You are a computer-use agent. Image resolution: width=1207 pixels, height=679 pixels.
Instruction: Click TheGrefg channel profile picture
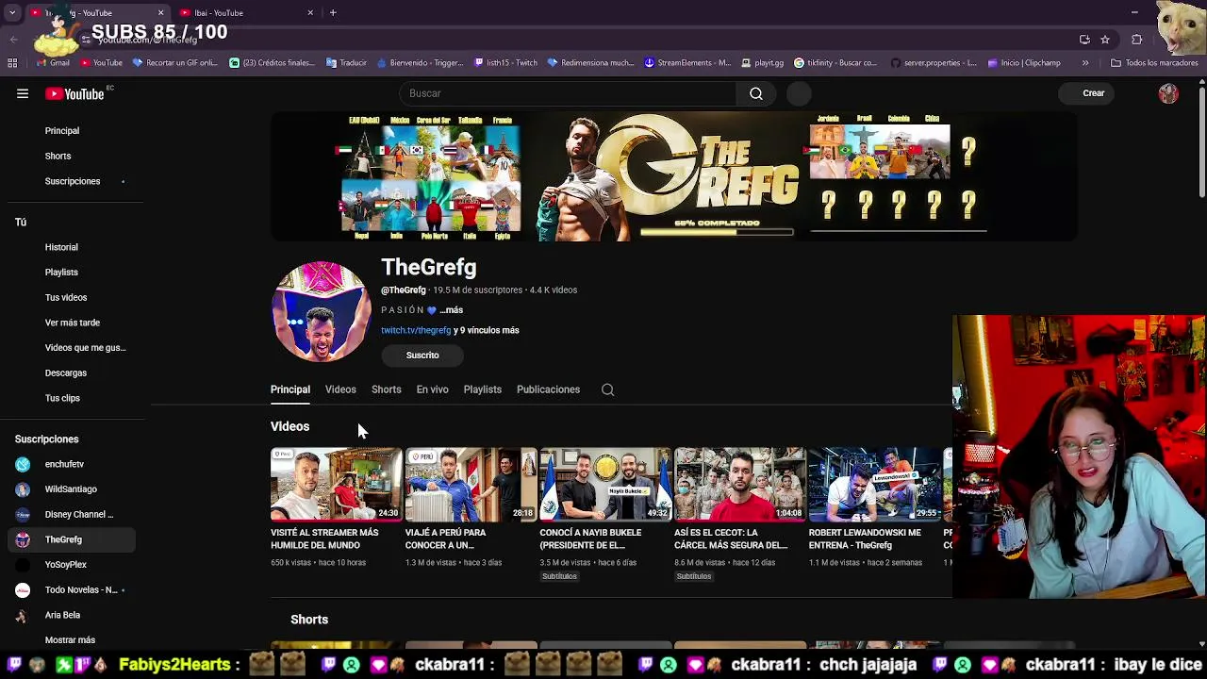[x=322, y=312]
